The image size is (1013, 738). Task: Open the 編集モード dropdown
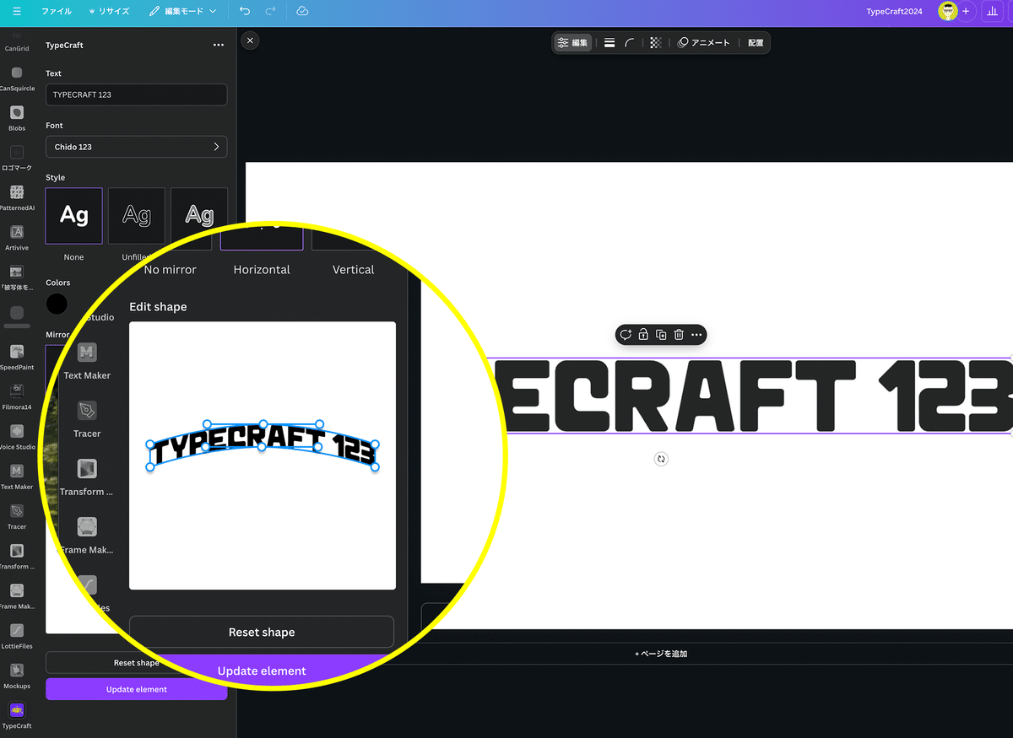pos(184,11)
